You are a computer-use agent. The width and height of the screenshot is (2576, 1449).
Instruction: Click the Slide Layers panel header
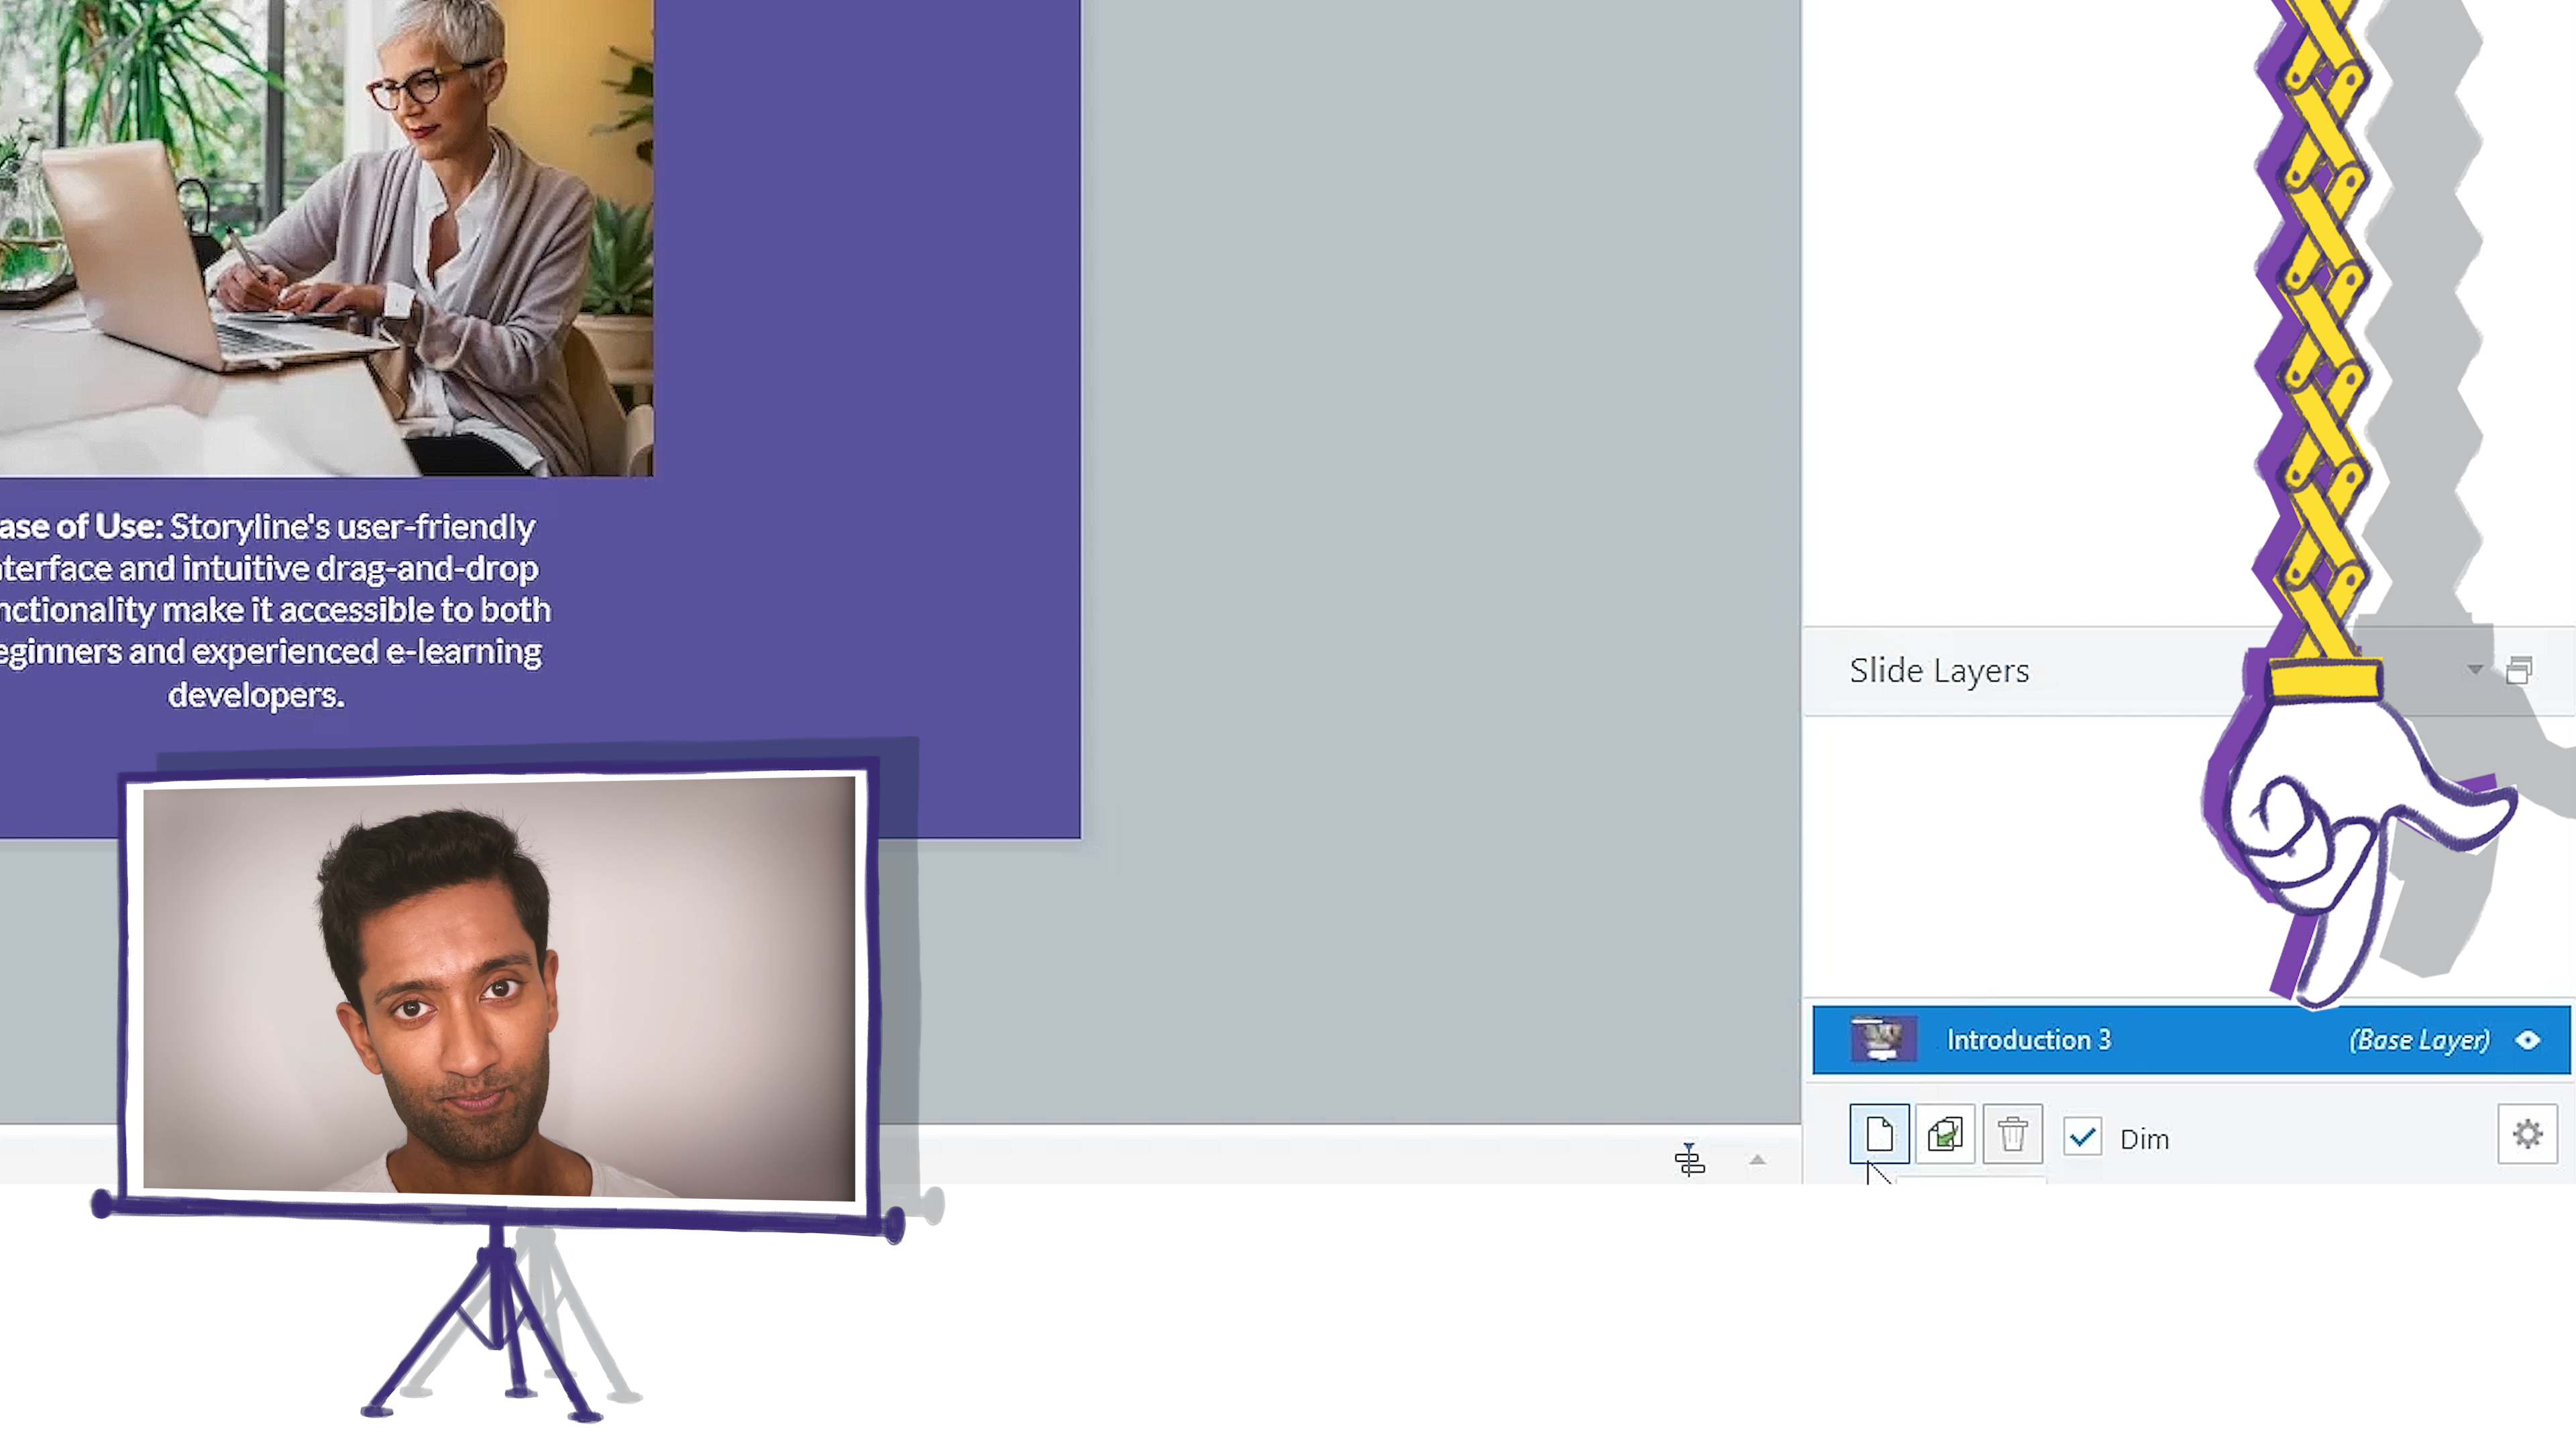tap(1939, 669)
